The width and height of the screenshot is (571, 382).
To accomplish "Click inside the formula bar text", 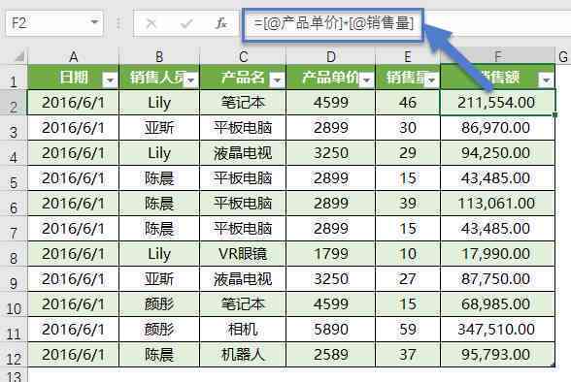I will [334, 24].
